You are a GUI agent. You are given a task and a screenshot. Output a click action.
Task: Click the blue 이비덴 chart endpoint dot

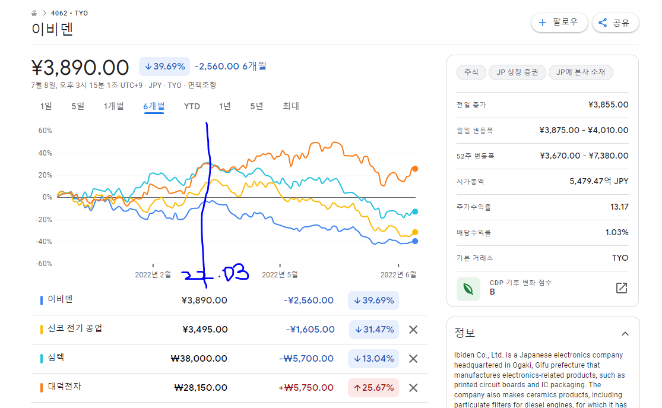point(415,241)
